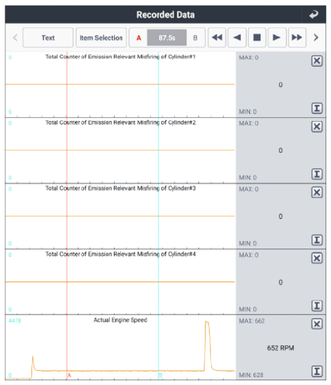Open the Text view
331x385 pixels.
point(48,38)
